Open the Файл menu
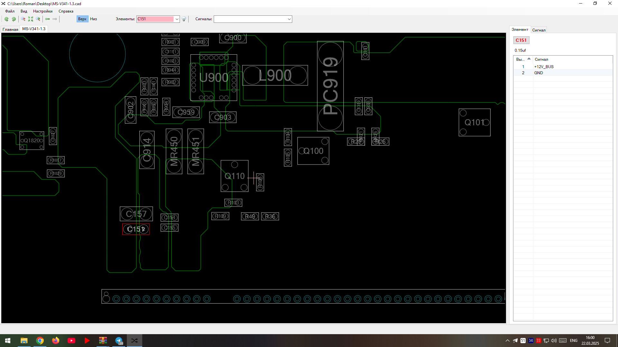Image resolution: width=618 pixels, height=347 pixels. coord(10,11)
